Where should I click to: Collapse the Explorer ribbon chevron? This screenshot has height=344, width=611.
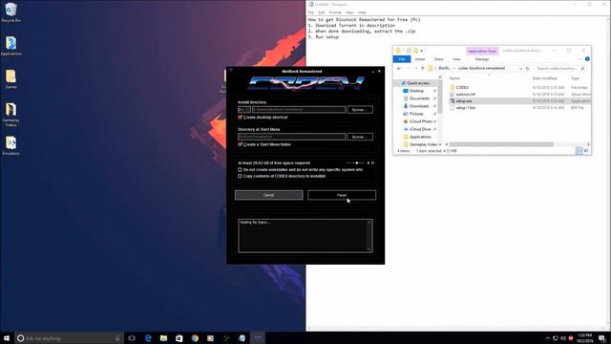click(x=580, y=59)
